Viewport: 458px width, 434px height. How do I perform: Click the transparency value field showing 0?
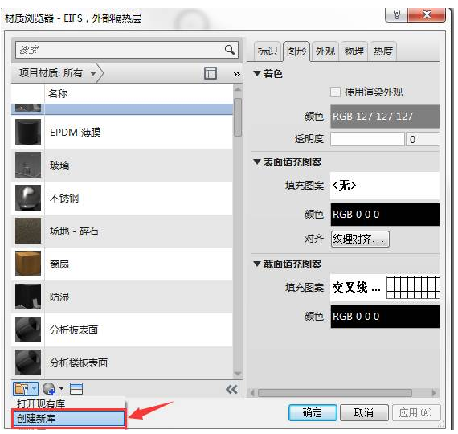click(x=423, y=139)
